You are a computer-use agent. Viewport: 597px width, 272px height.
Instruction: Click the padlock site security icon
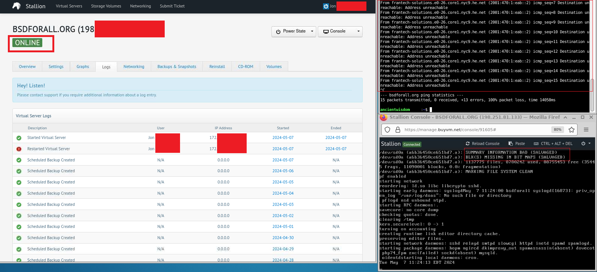coord(398,130)
